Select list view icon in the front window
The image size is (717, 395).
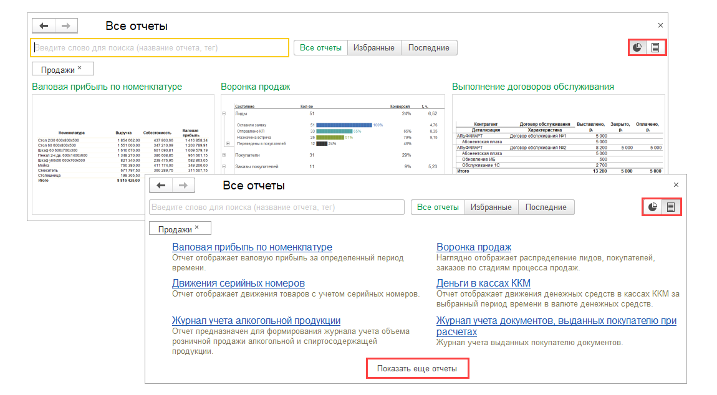click(x=671, y=207)
